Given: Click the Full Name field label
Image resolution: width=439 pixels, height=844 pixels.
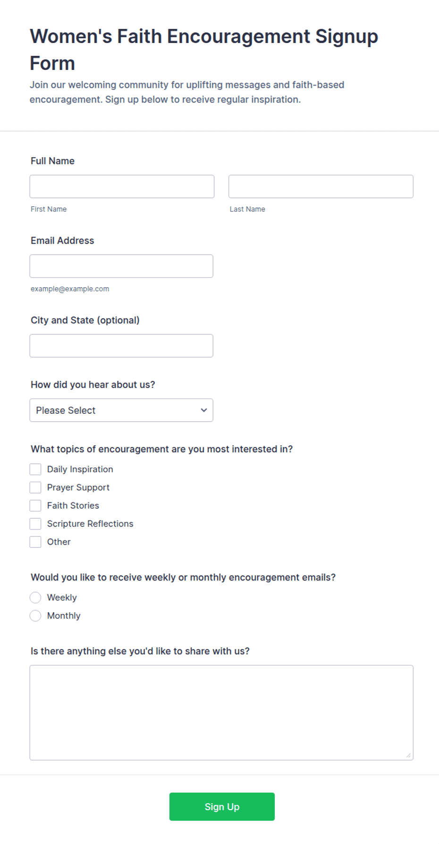Looking at the screenshot, I should 52,161.
